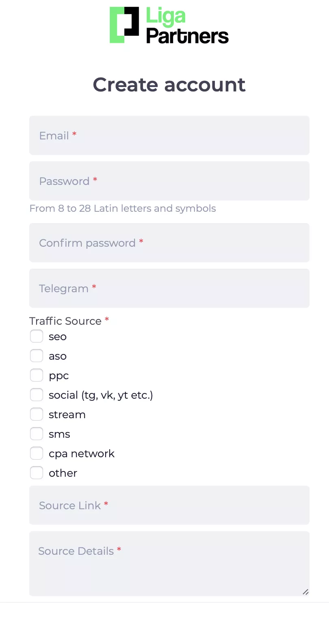Focus the Source Details text area
The image size is (329, 621).
(169, 564)
